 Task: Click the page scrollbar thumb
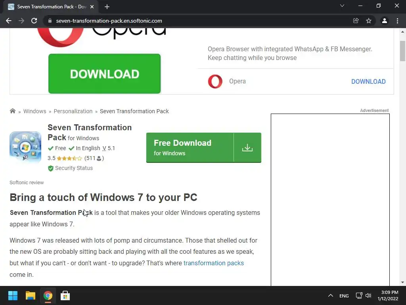402,51
